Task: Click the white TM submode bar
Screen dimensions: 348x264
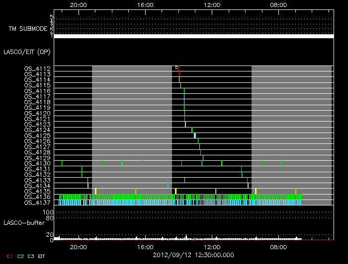Action: click(193, 36)
